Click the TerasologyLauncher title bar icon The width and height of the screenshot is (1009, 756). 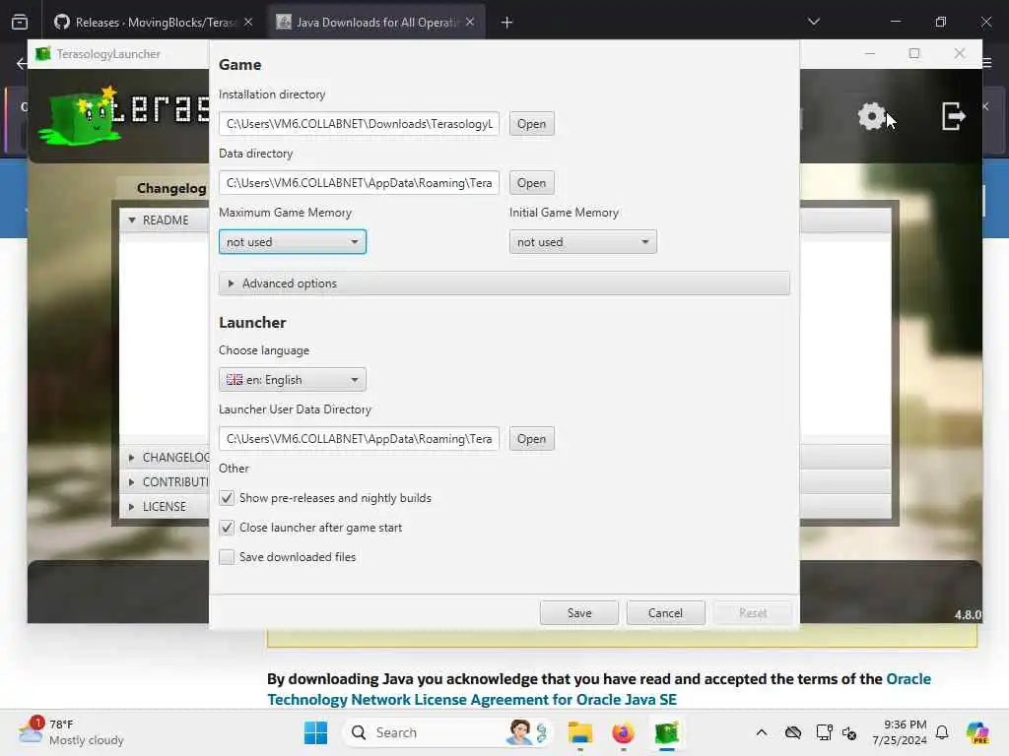point(43,54)
